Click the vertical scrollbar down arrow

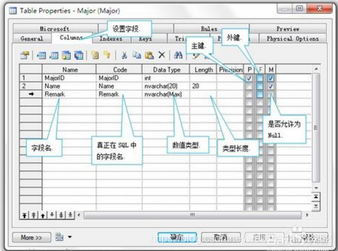(316, 188)
